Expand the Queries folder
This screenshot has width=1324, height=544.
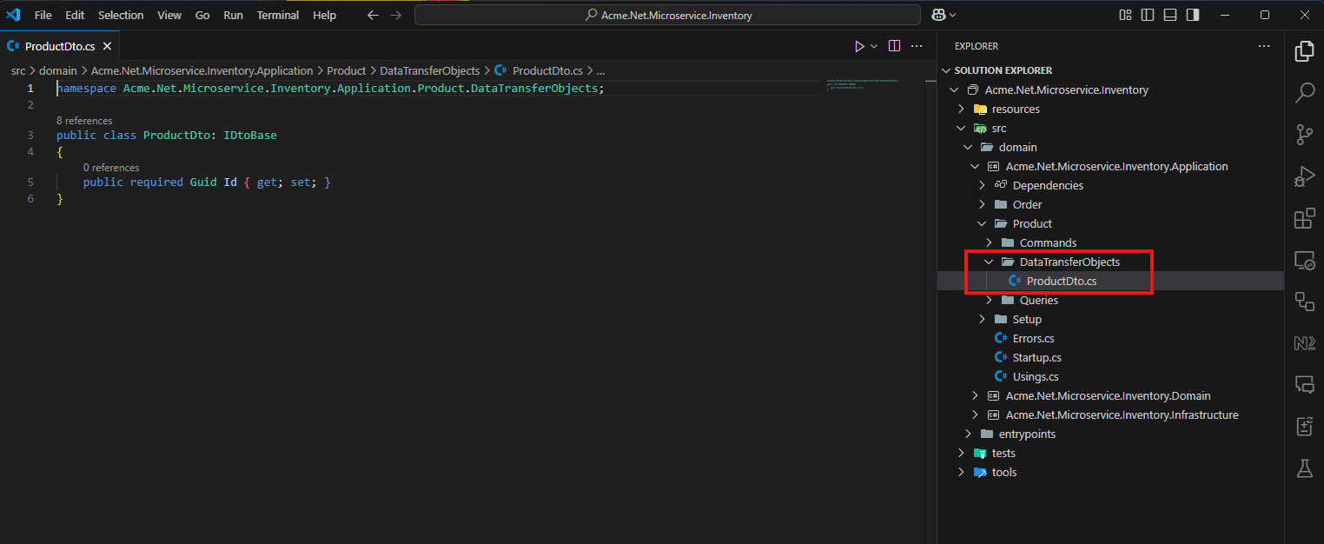point(989,300)
